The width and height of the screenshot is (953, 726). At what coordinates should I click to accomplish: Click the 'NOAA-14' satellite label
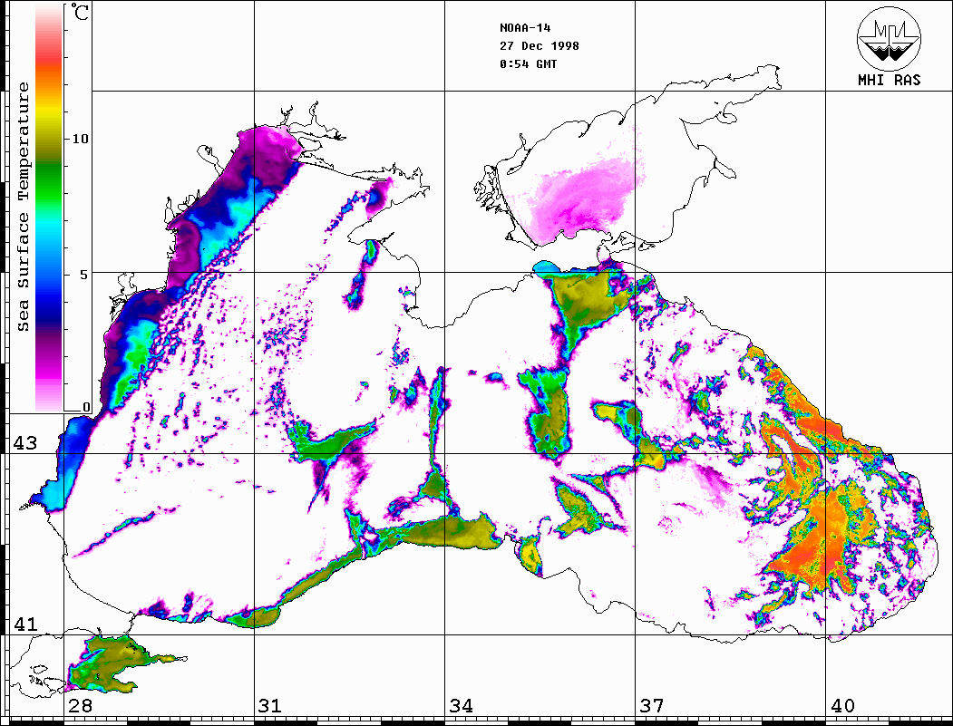click(525, 28)
